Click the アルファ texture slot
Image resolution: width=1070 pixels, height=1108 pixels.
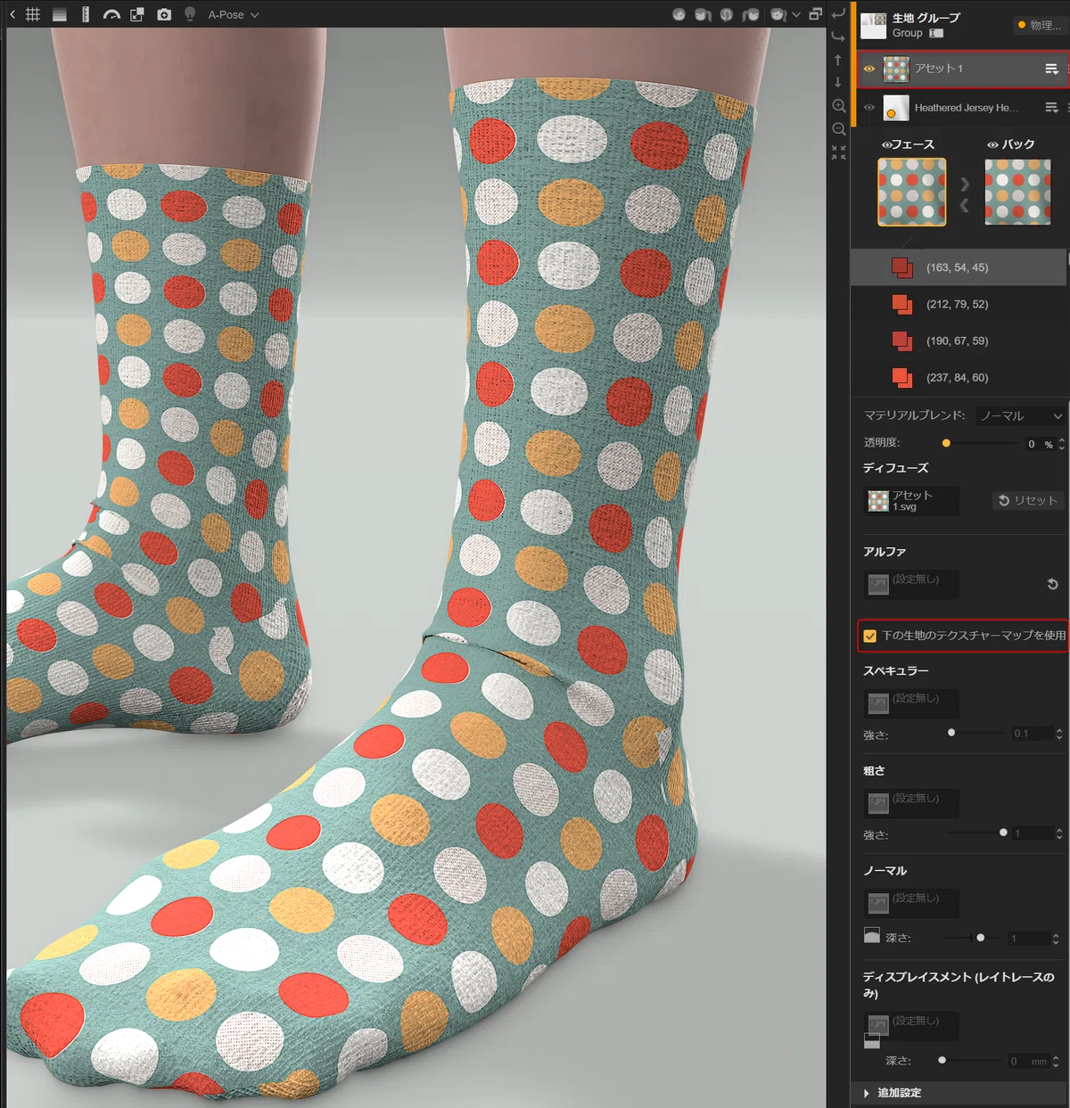[x=911, y=584]
